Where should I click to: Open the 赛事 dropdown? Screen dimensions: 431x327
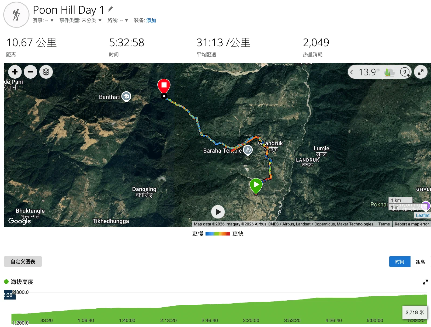(43, 20)
